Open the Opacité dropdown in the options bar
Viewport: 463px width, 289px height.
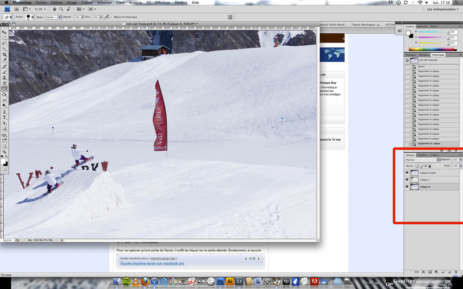[x=82, y=17]
